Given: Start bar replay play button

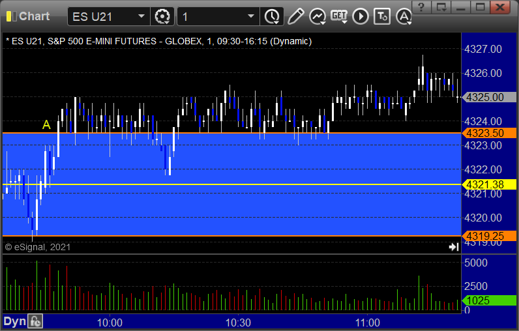Looking at the screenshot, I should pos(361,16).
